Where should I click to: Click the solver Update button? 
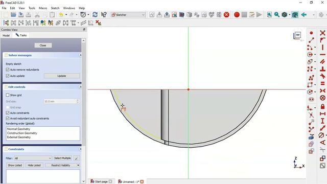click(x=62, y=76)
